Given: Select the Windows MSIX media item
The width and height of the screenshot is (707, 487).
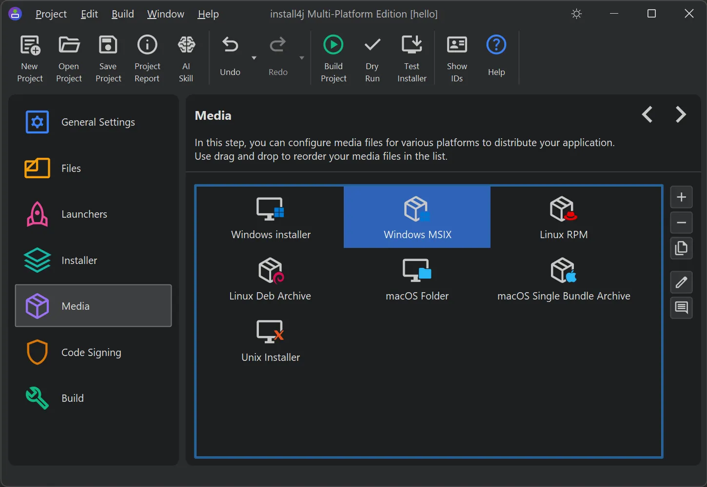Looking at the screenshot, I should pos(417,217).
